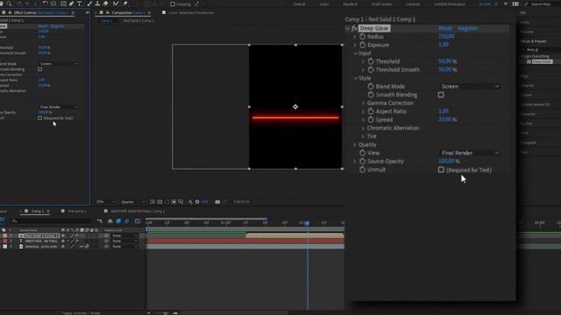Click the Source Opacity stopwatch icon

click(362, 161)
